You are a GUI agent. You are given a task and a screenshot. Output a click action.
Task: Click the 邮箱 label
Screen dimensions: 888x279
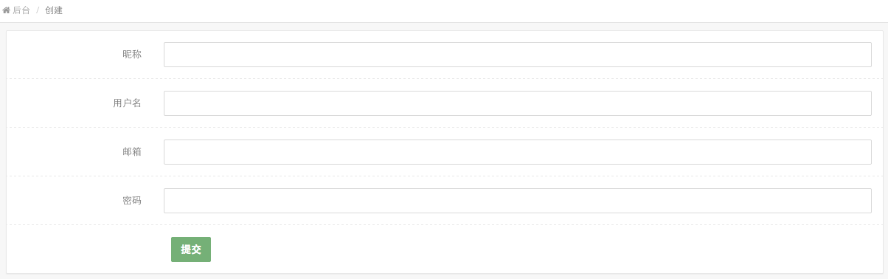(x=132, y=152)
